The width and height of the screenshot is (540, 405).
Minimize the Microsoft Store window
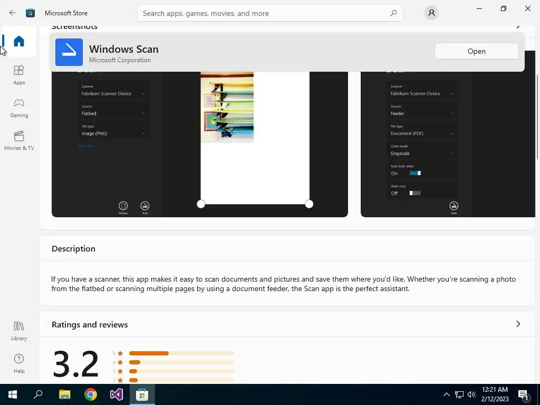(479, 8)
